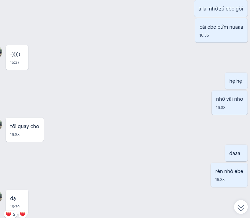Select the "rên nhó ebe" message bubble

(229, 175)
